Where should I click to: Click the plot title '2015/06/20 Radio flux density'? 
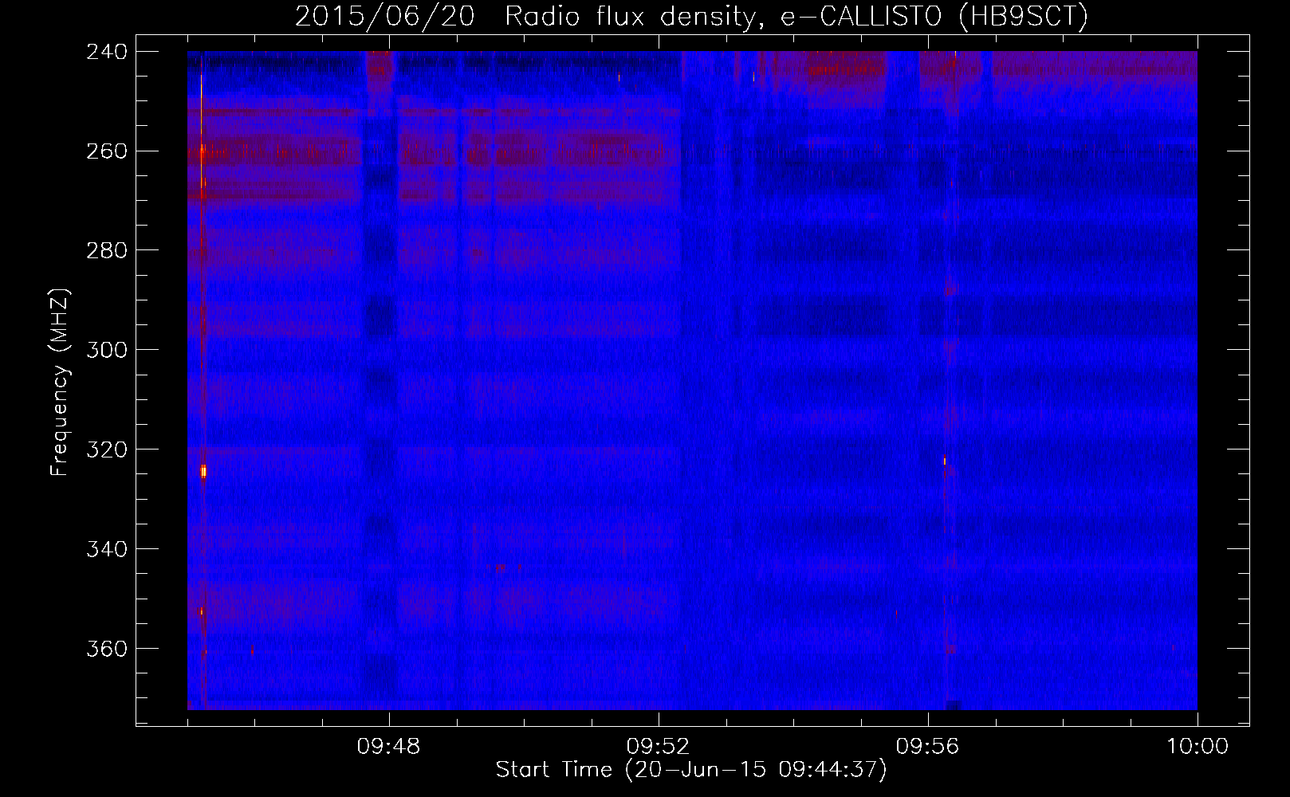click(526, 17)
